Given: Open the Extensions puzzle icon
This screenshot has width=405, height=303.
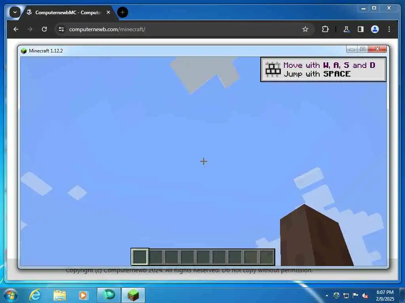Looking at the screenshot, I should pyautogui.click(x=325, y=29).
